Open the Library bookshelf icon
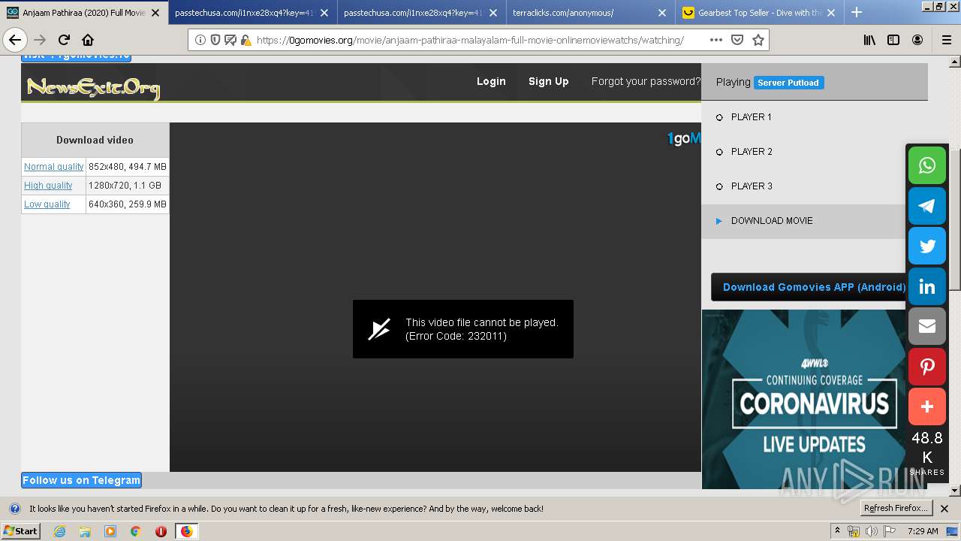 coord(869,40)
